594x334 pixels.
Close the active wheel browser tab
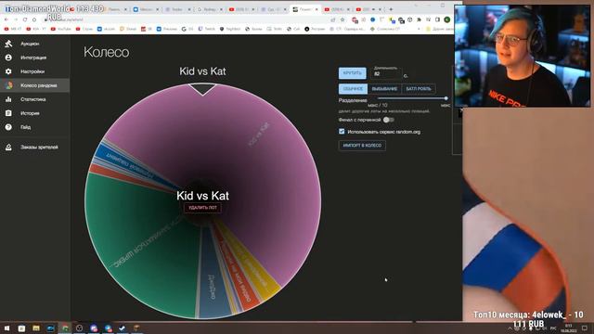(316, 9)
